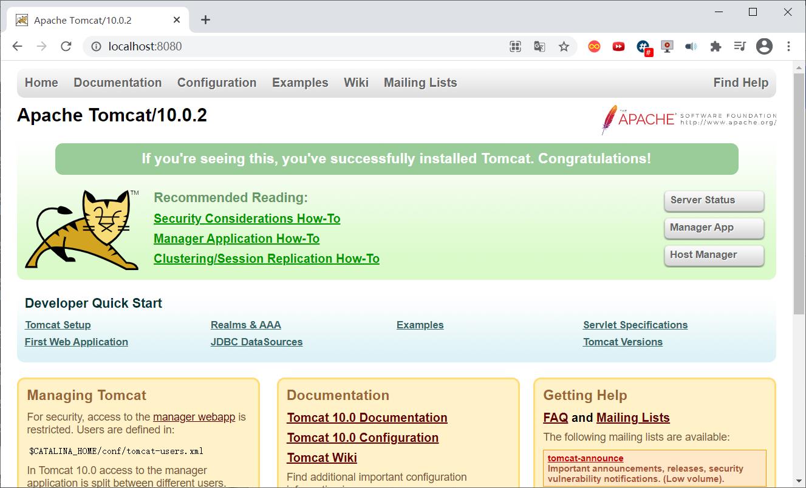Click the Getting Help heading

(x=585, y=396)
